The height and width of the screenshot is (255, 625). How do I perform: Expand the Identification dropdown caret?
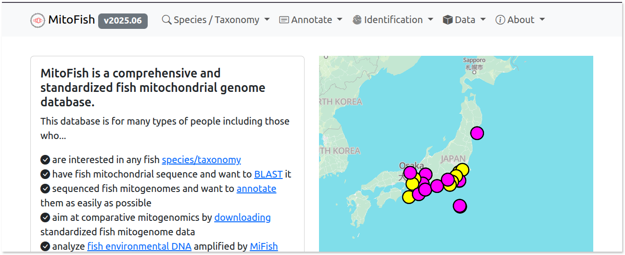[431, 20]
